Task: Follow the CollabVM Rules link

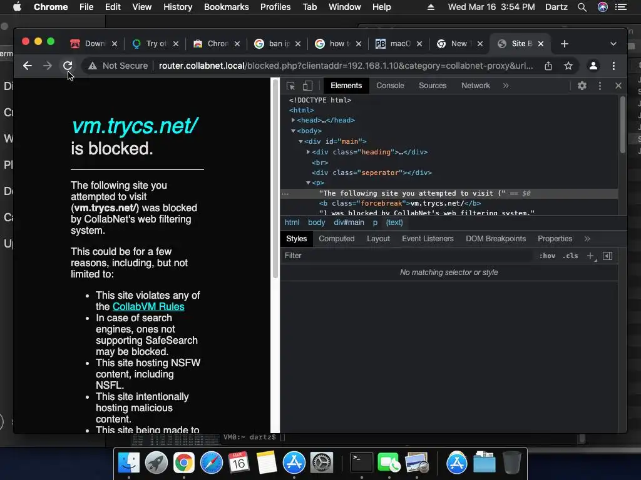Action: click(148, 306)
